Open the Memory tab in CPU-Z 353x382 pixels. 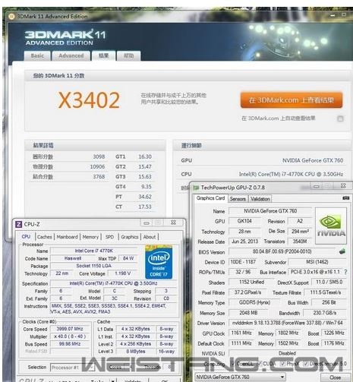click(90, 237)
